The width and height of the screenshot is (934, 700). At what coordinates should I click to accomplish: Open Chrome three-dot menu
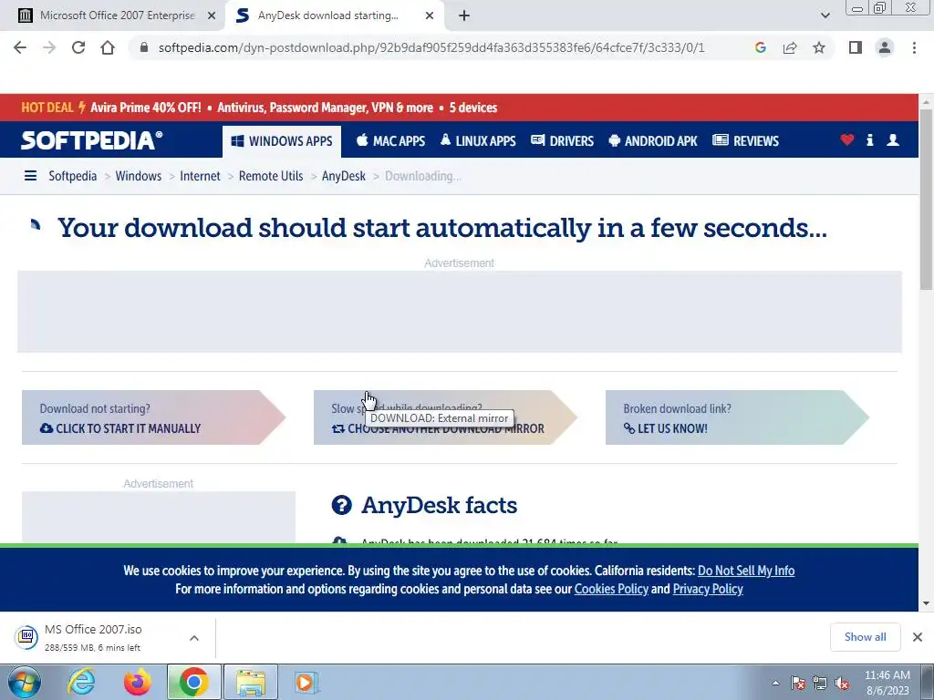point(914,47)
